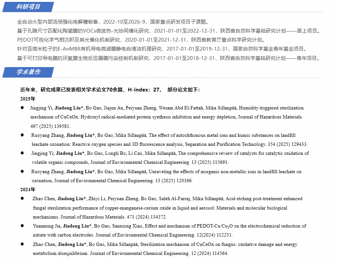Click the 2025年 year heading

click(28, 99)
